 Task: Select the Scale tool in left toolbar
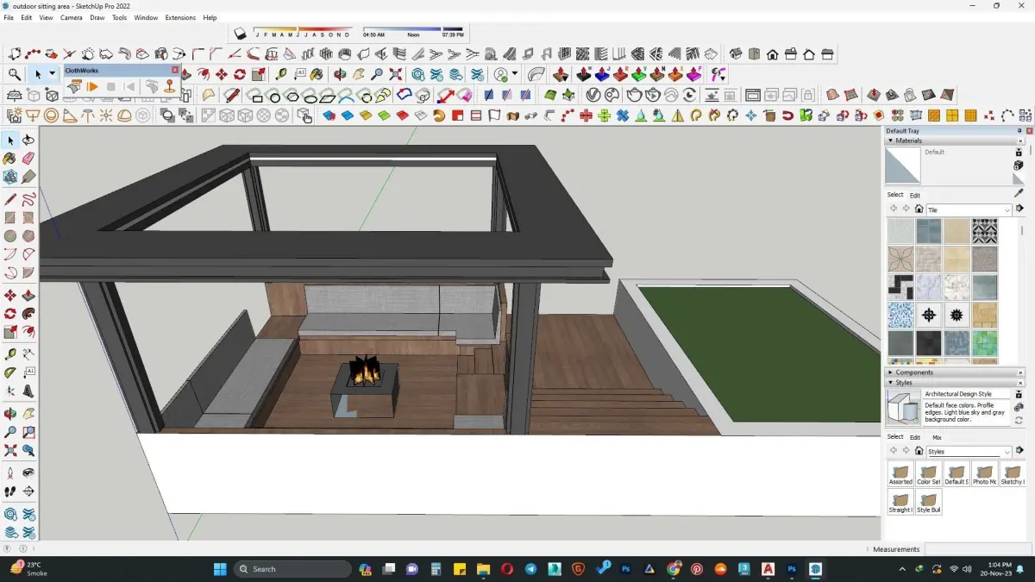click(x=10, y=332)
